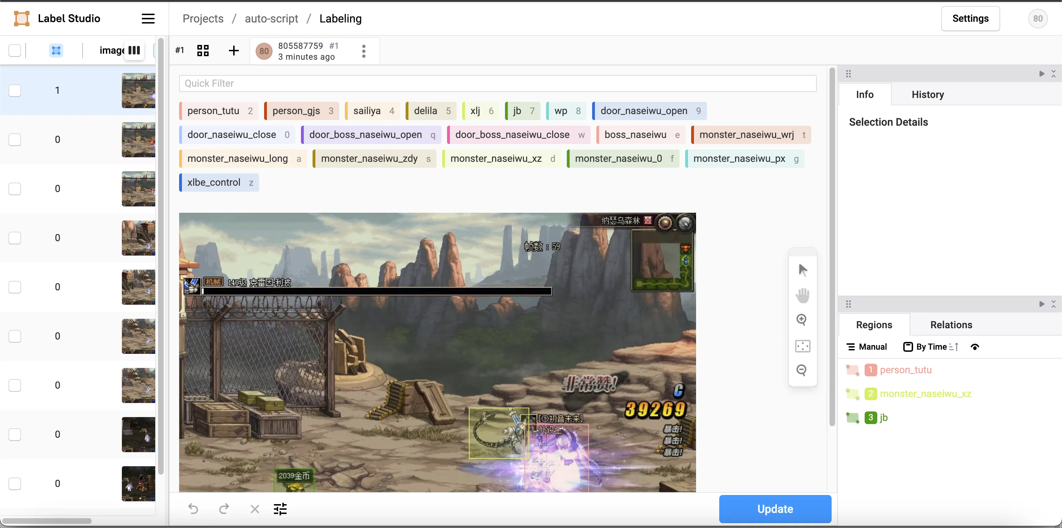
Task: Open the hamburger navigation menu
Action: pyautogui.click(x=148, y=19)
